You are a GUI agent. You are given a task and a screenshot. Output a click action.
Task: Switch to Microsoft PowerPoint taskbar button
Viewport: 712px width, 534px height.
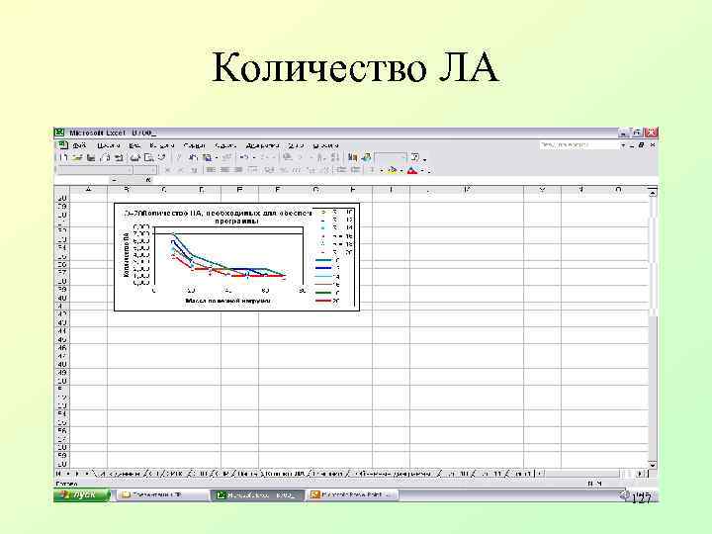(352, 495)
